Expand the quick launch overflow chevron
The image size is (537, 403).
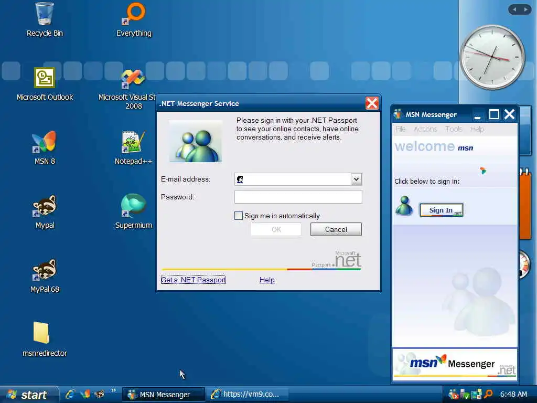click(x=113, y=390)
